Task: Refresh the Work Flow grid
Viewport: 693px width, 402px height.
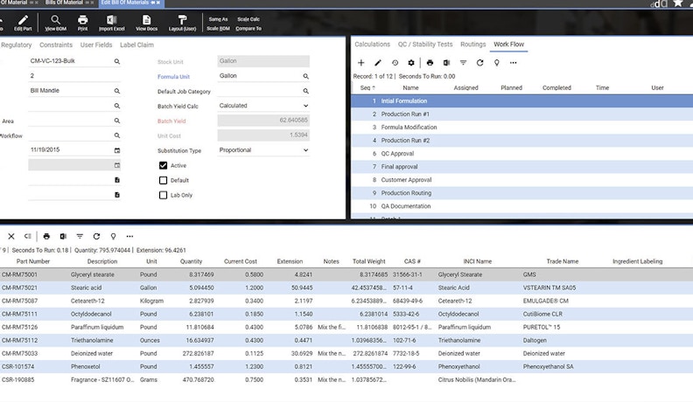Action: (x=479, y=63)
